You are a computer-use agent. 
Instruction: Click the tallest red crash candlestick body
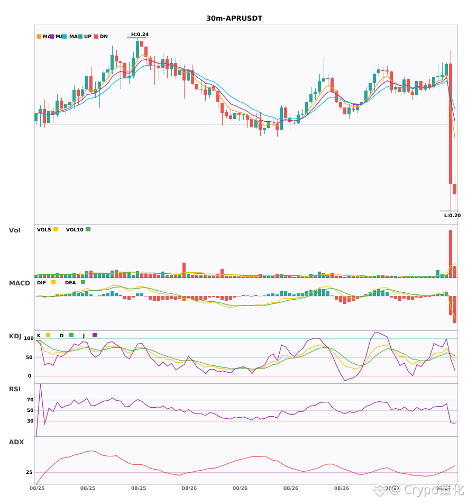[451, 123]
